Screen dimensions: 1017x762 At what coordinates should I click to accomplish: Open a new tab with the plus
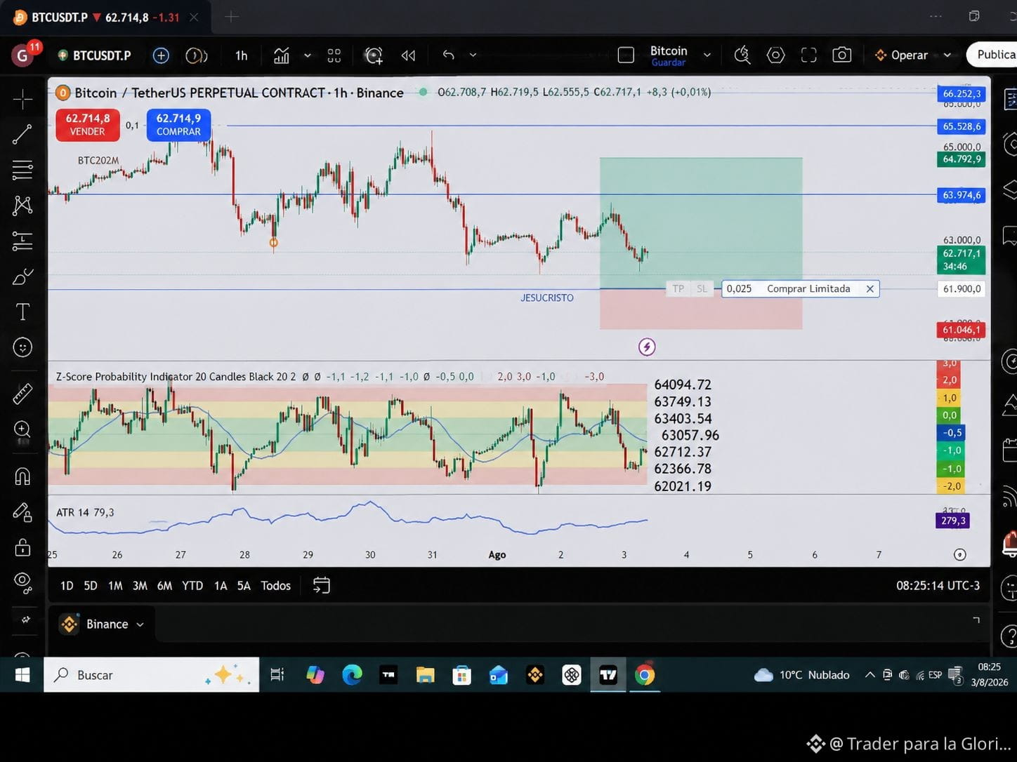(x=232, y=17)
